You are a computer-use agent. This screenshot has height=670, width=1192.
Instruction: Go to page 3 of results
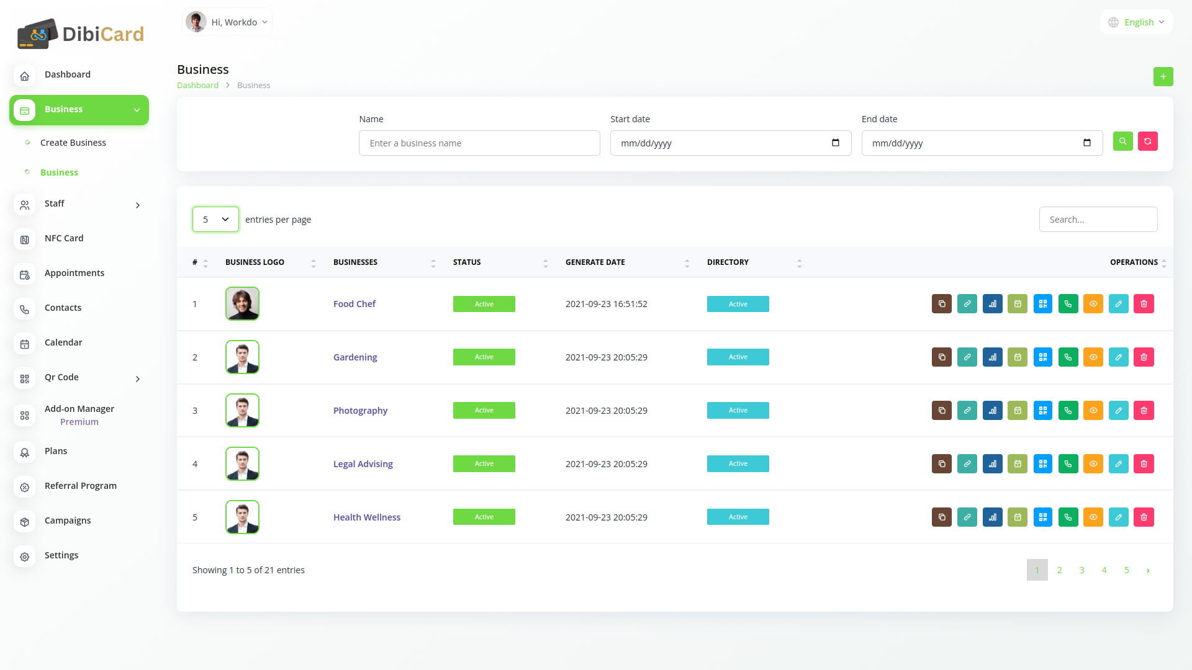1081,570
